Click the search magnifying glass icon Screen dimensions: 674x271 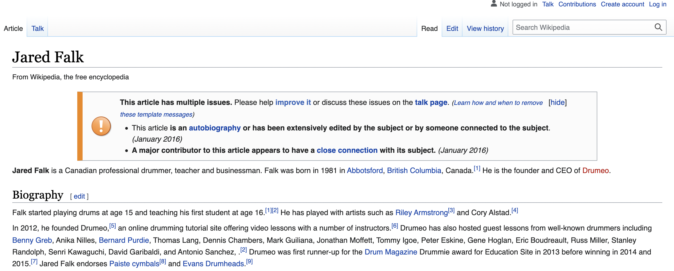pos(658,27)
